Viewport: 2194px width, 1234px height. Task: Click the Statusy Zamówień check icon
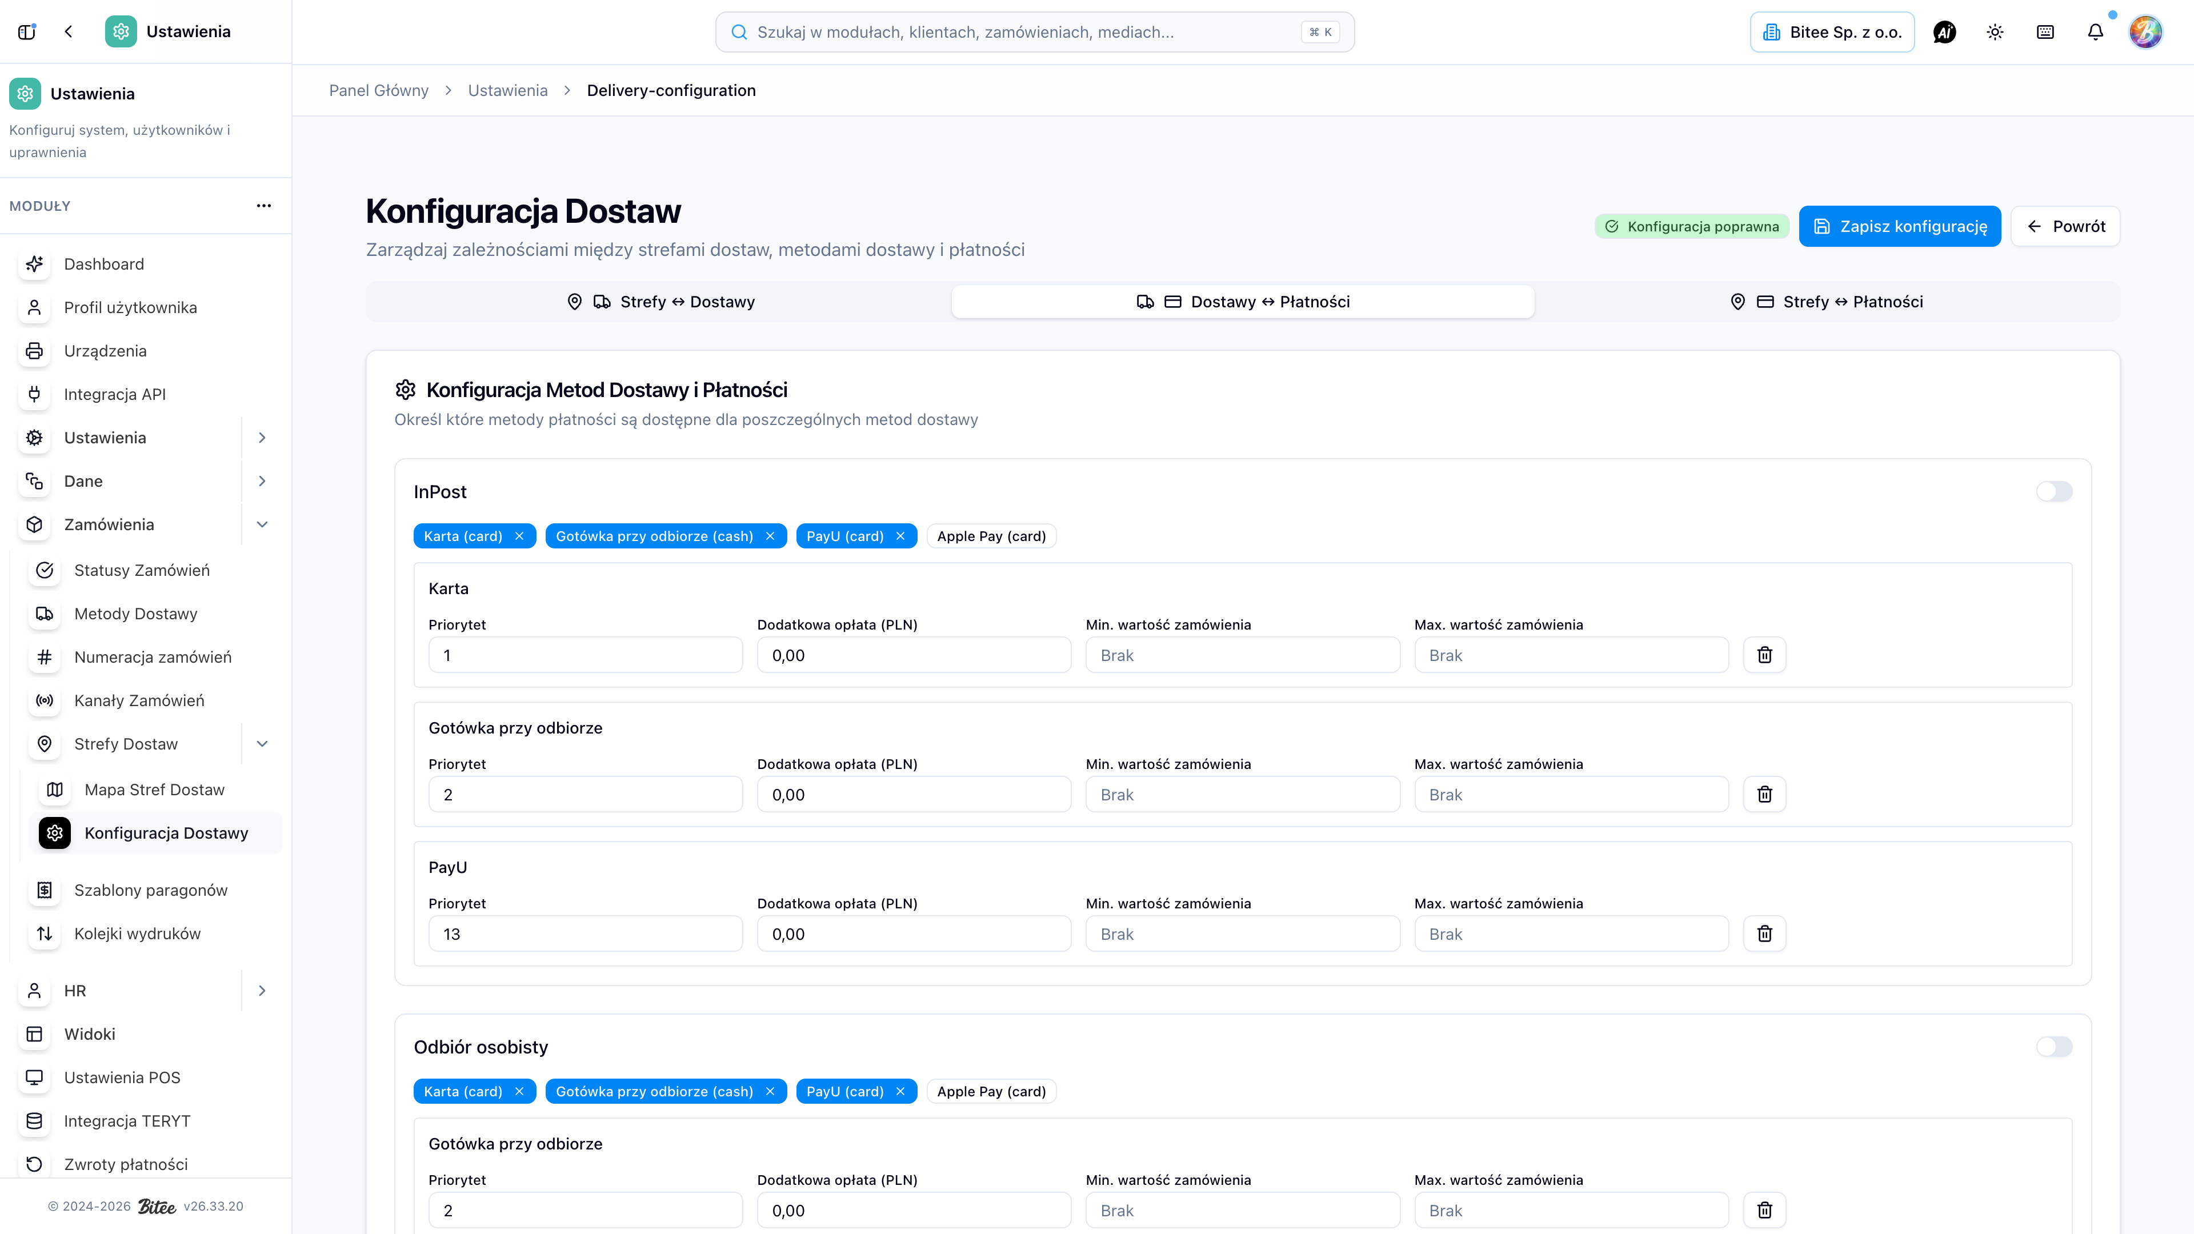click(45, 571)
